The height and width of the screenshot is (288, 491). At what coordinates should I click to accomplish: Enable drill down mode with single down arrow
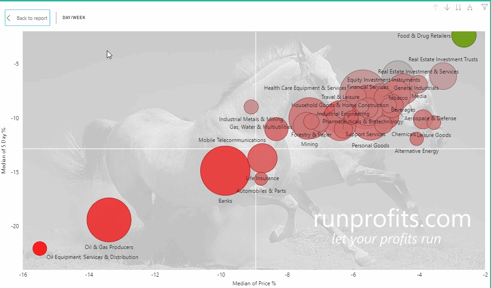click(x=447, y=7)
